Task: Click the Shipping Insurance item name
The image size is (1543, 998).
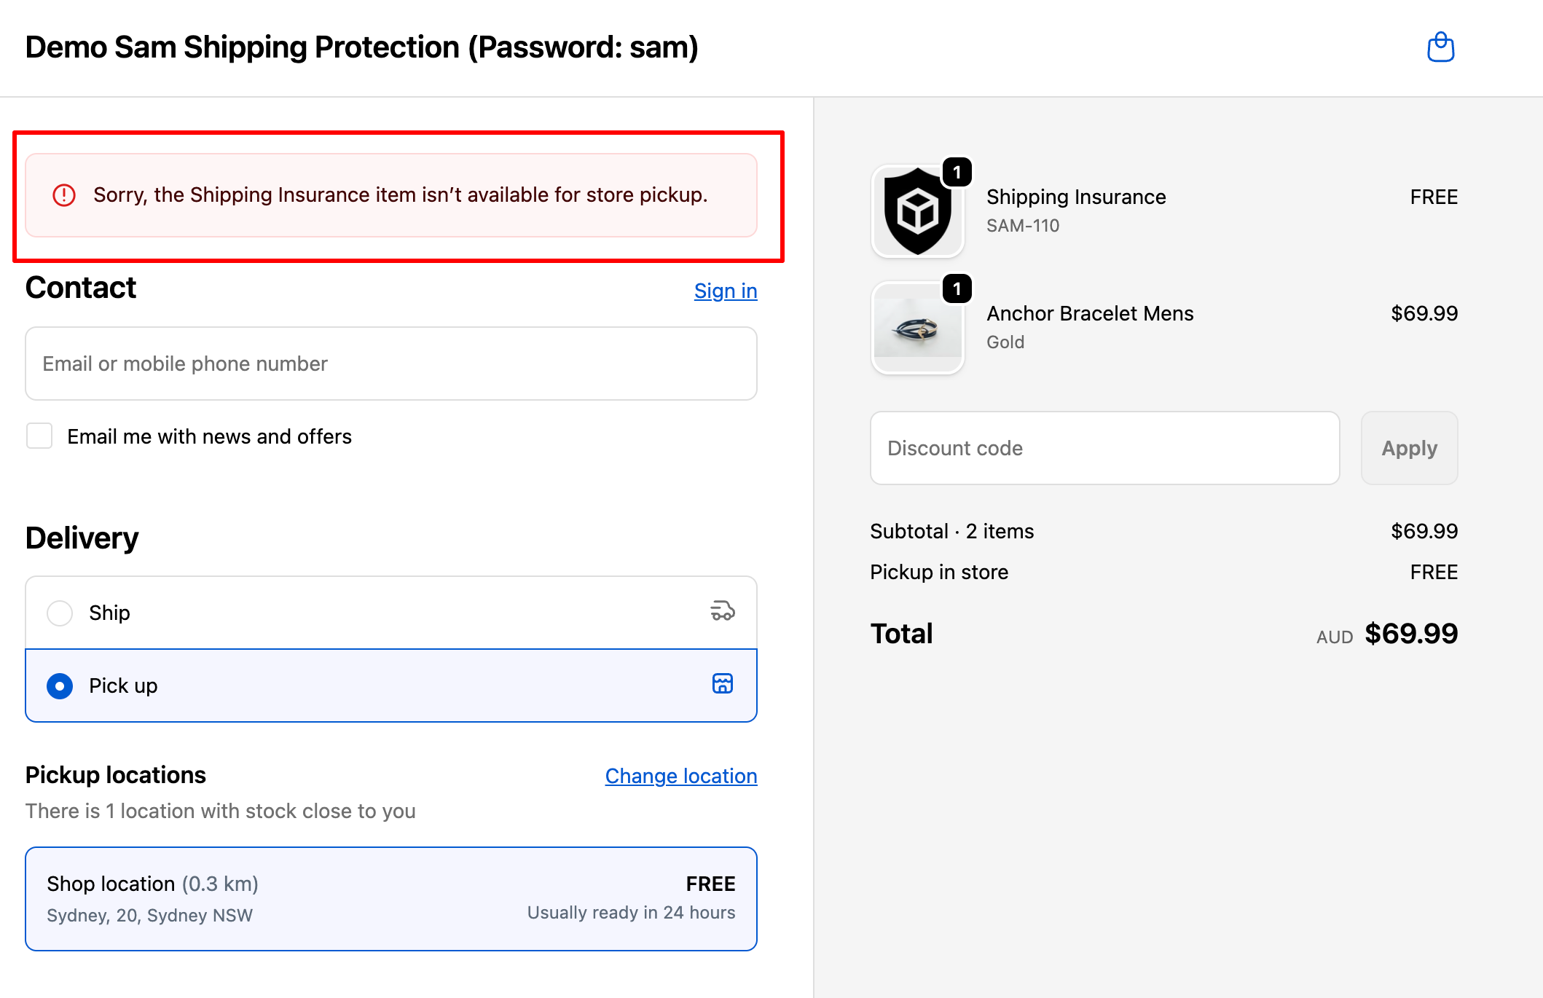Action: (1076, 197)
